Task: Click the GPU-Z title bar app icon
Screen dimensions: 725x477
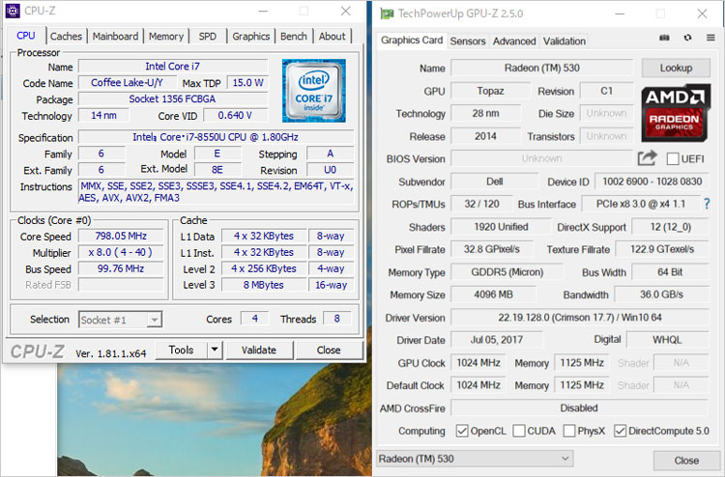Action: [x=387, y=14]
